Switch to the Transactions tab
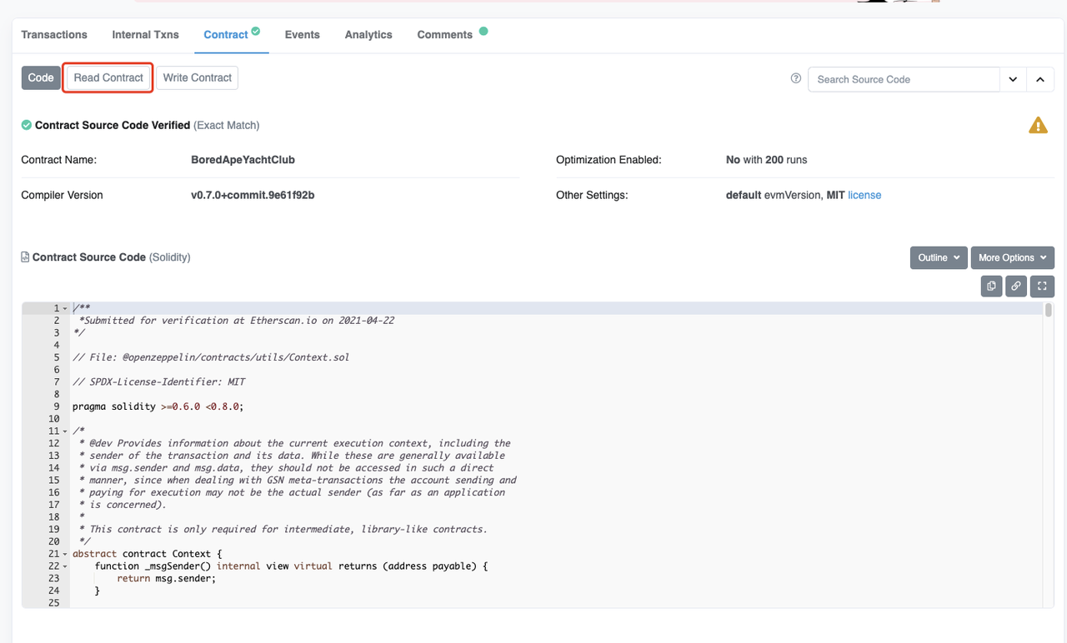This screenshot has height=643, width=1067. point(54,34)
